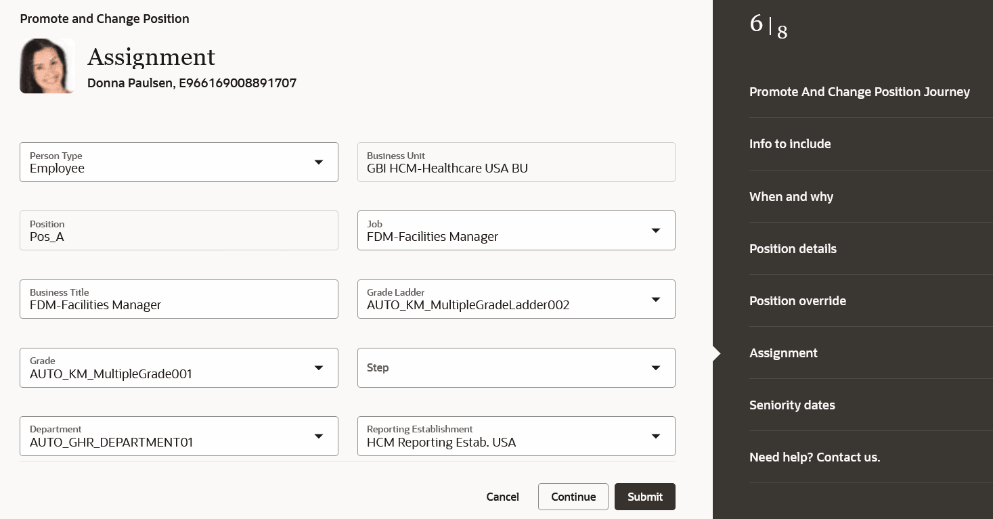The height and width of the screenshot is (519, 993).
Task: Expand the Department dropdown arrow
Action: click(x=318, y=436)
